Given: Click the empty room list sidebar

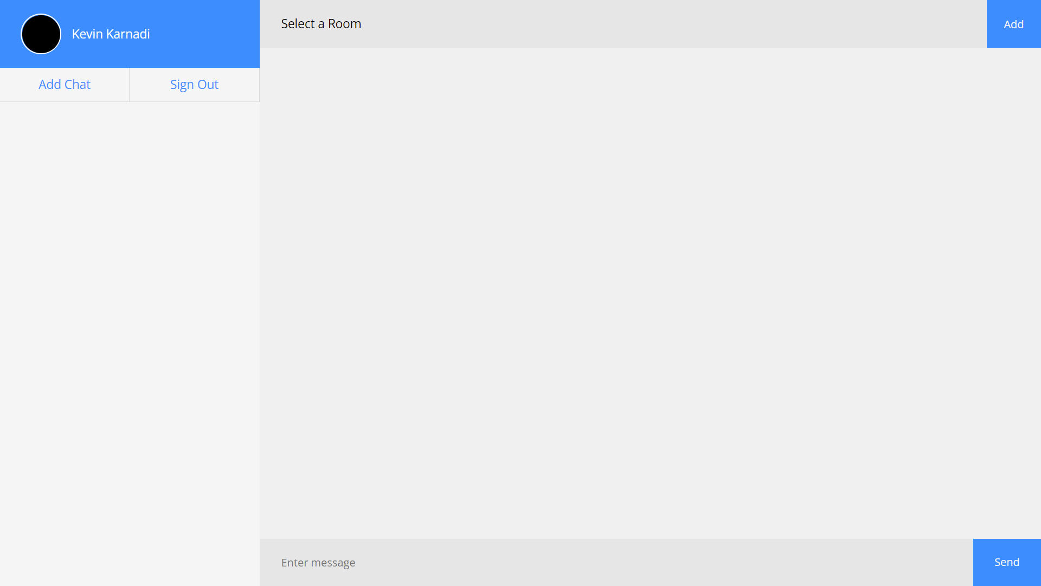Looking at the screenshot, I should (130, 326).
